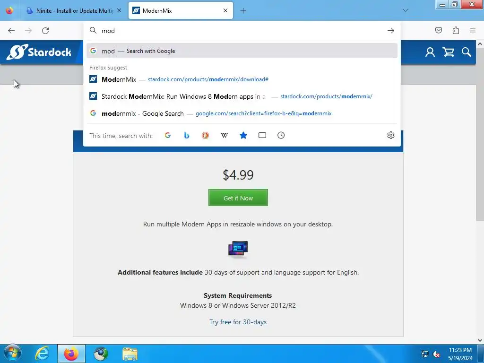484x363 pixels.
Task: Click the green Get it Now button
Action: [x=238, y=198]
